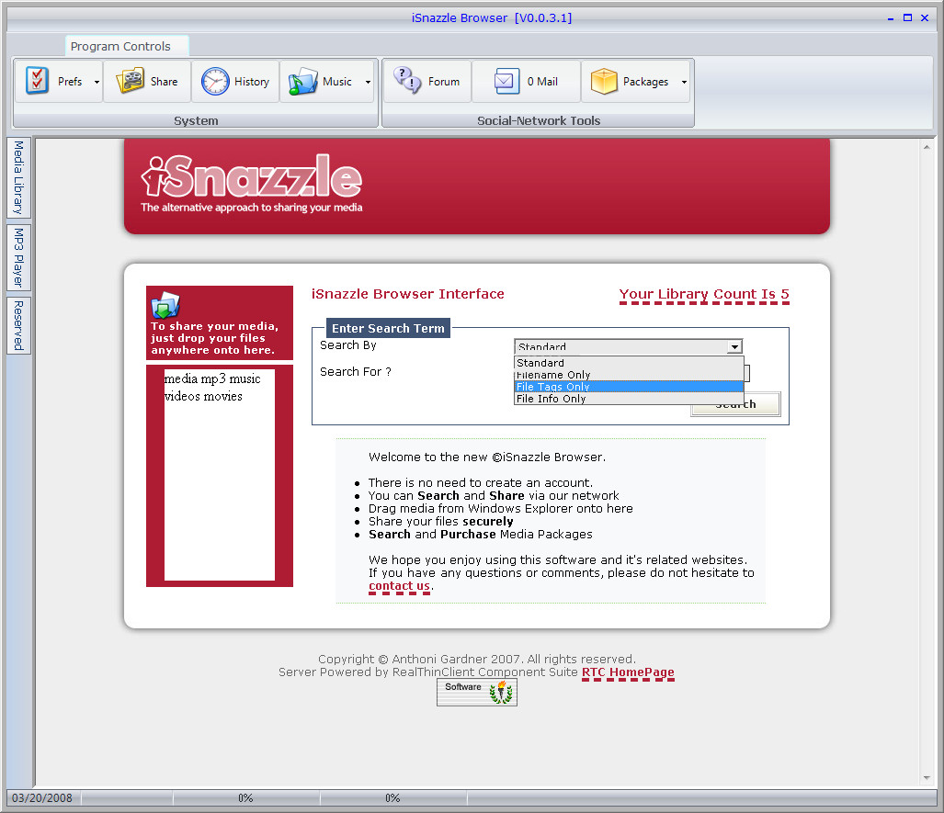This screenshot has height=813, width=944.
Task: Click the Software award badge
Action: [x=477, y=692]
